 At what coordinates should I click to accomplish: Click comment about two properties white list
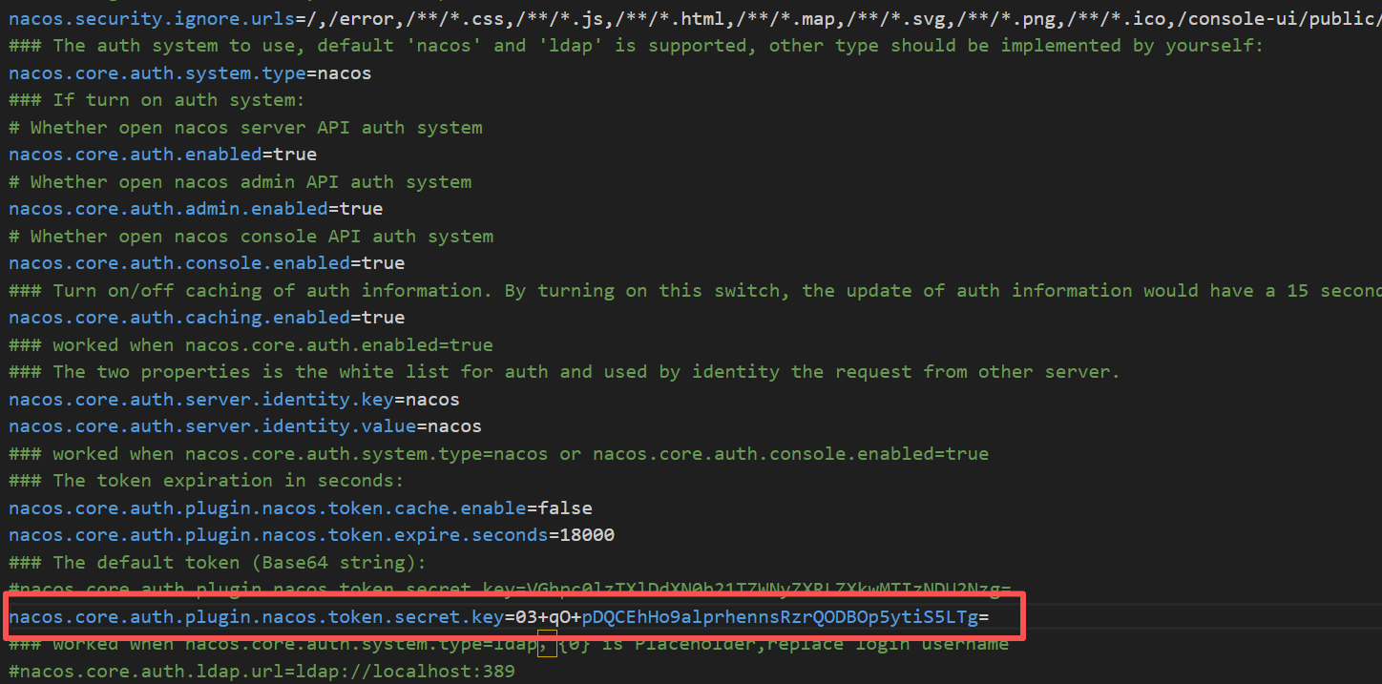(564, 372)
